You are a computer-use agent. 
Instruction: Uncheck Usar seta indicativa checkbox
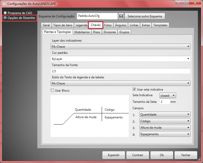(134, 90)
